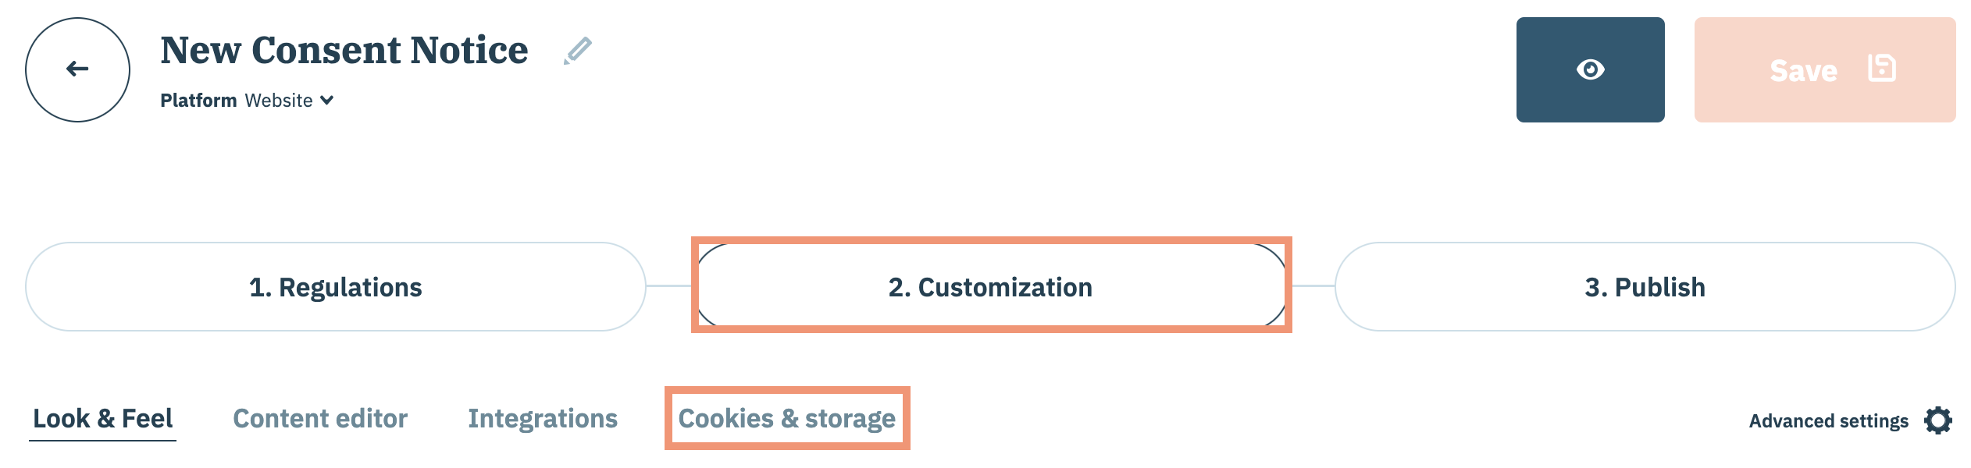The width and height of the screenshot is (1971, 468).
Task: Open the Website platform dropdown
Action: 279,101
